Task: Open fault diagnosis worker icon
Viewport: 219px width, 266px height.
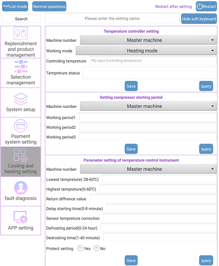Action: [21, 188]
